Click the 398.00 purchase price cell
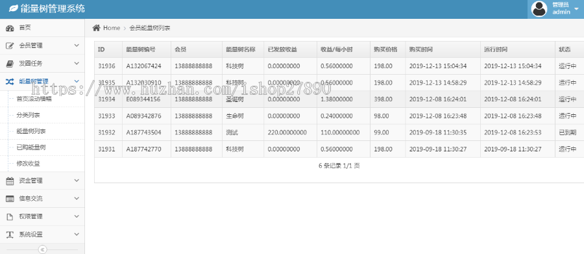The height and width of the screenshot is (254, 584). 383,99
